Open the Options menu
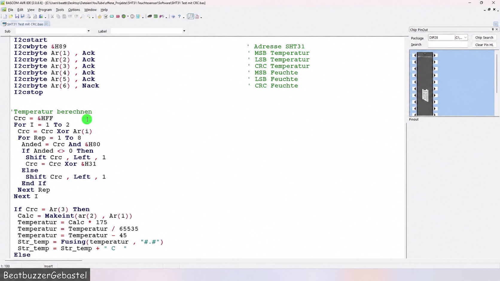500x281 pixels. point(74,10)
